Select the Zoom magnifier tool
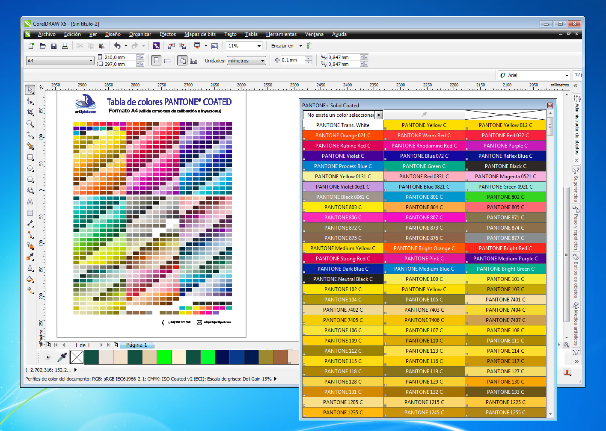 (30, 124)
